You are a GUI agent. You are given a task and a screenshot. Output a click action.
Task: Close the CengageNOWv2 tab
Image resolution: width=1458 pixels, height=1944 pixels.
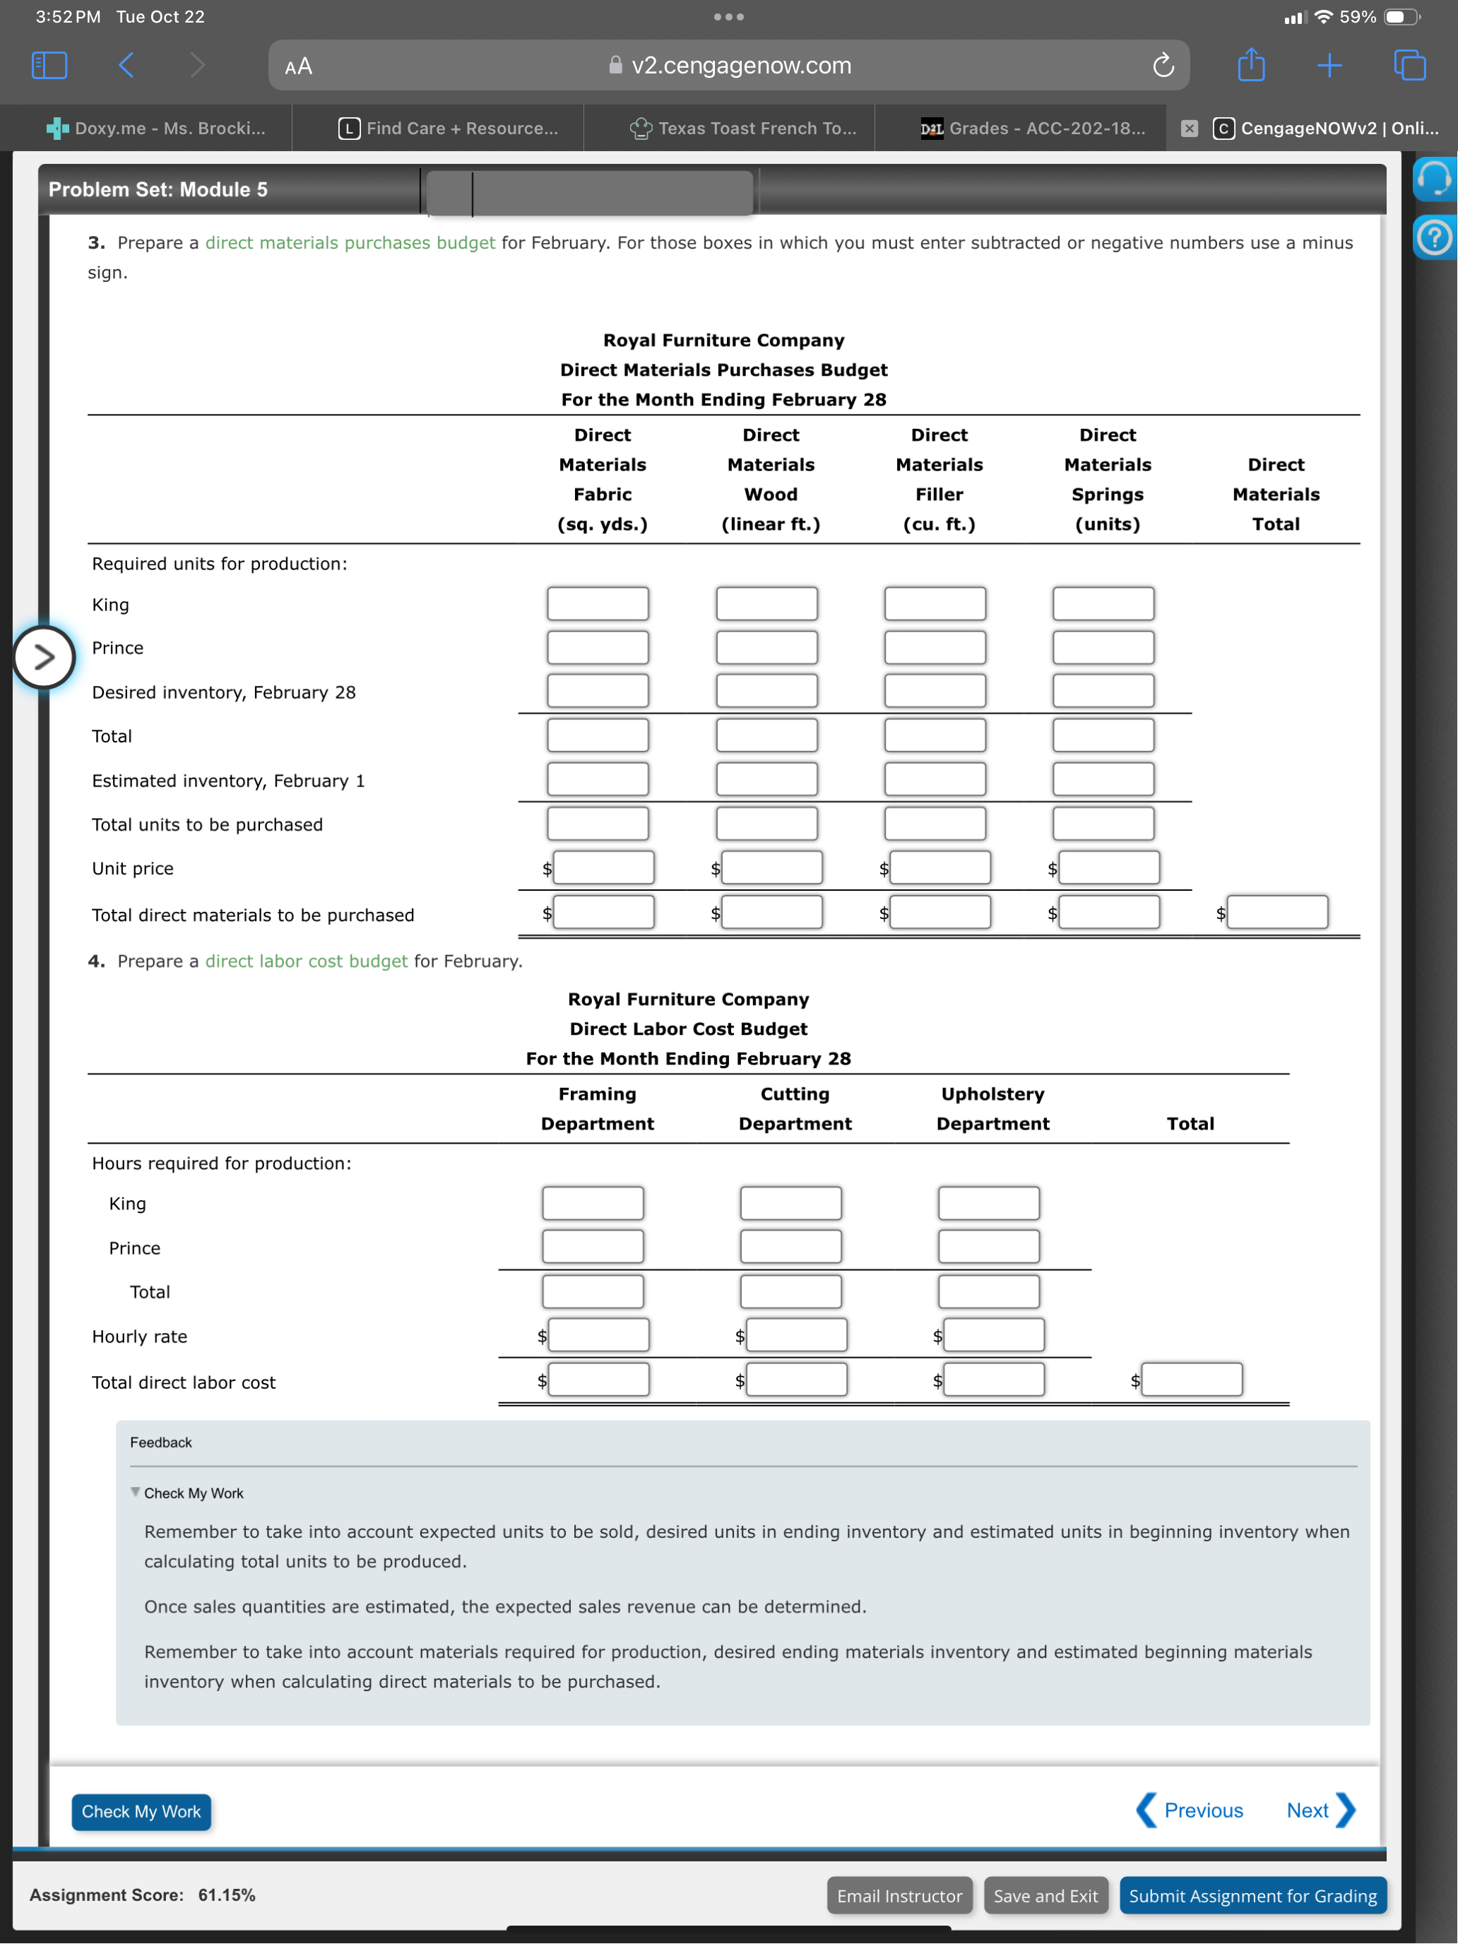click(x=1189, y=129)
